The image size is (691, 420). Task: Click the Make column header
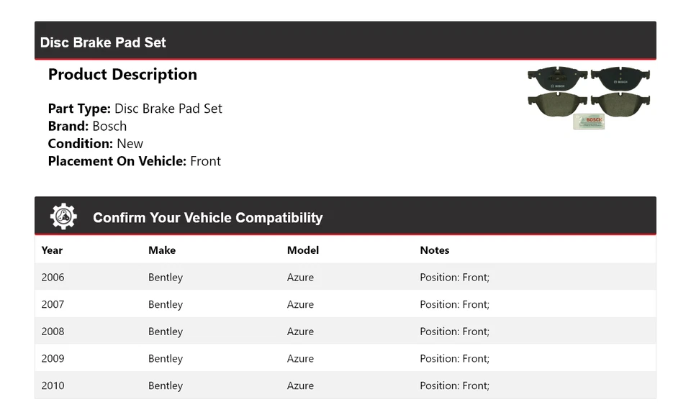(x=162, y=250)
